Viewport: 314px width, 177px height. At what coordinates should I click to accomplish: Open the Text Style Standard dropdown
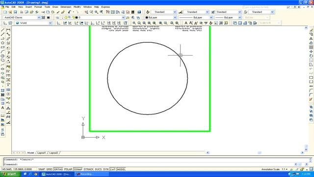[175, 12]
